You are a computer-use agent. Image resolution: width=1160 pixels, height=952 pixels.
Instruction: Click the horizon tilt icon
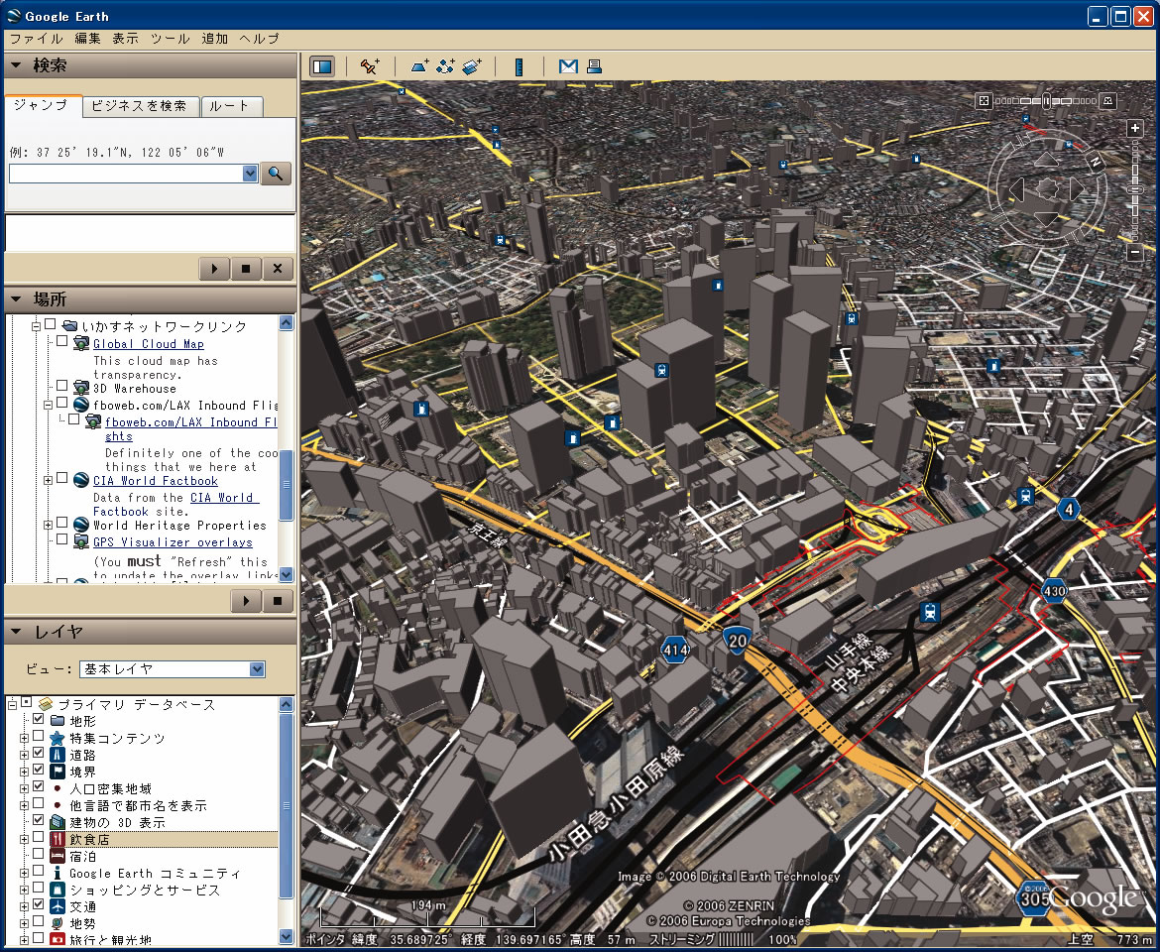click(1108, 100)
